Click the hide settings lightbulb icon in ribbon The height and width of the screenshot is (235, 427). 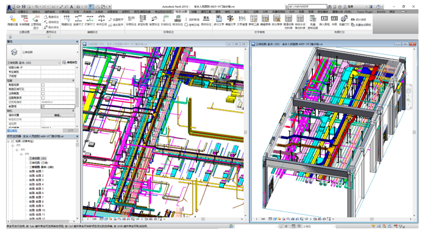[x=13, y=19]
